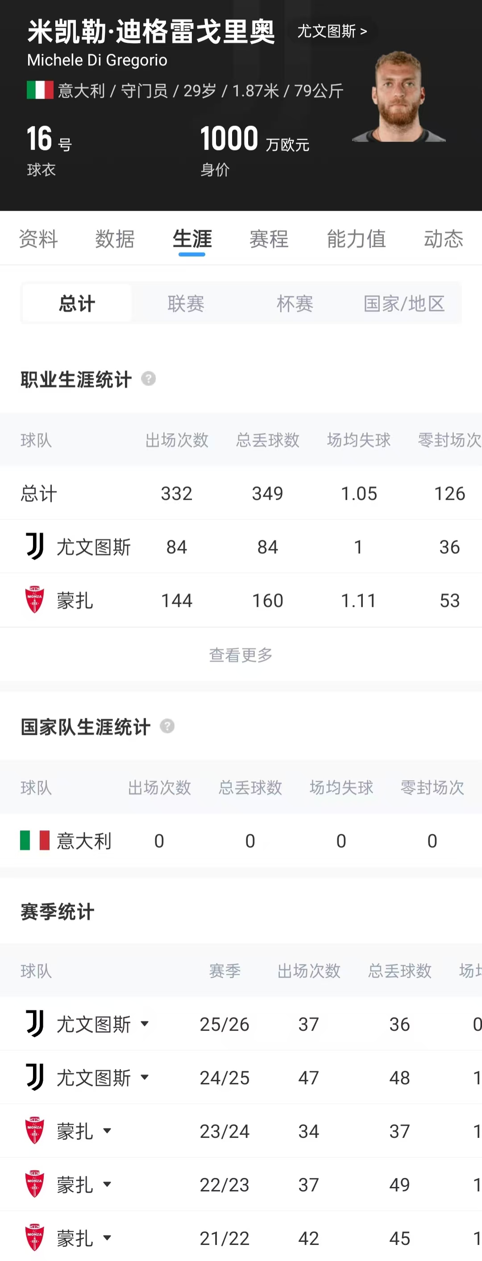Screen dimensions: 482x1261
Task: Tap Juventus logo in 25/26 season row
Action: pos(35,1024)
